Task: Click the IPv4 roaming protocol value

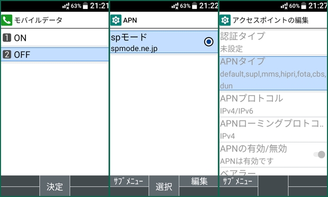Action: coord(227,136)
